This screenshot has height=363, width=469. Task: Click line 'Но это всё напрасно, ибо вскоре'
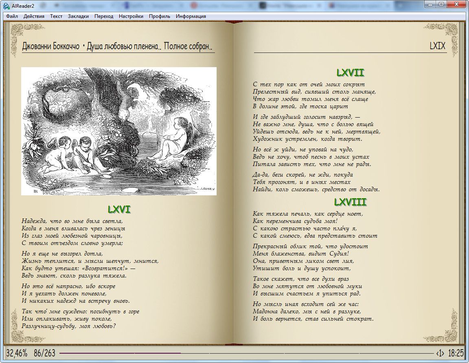pos(68,286)
